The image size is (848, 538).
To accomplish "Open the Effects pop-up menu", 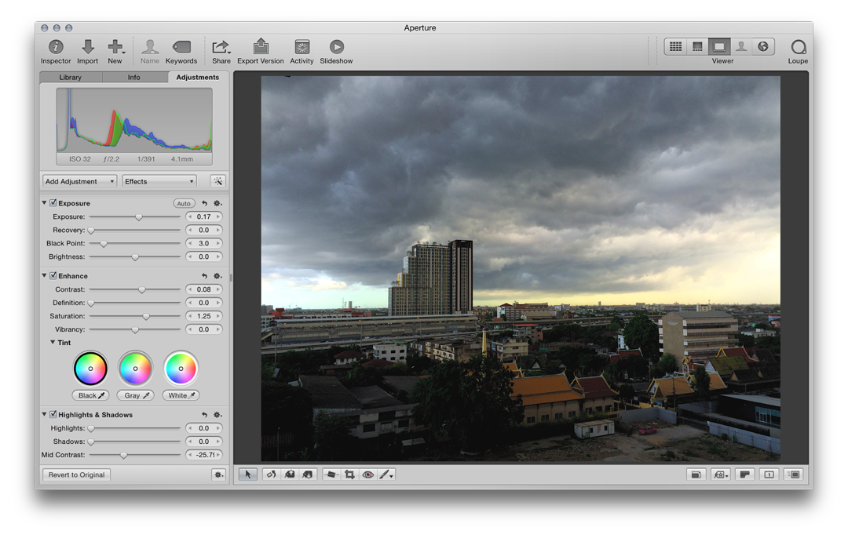I will coord(159,181).
